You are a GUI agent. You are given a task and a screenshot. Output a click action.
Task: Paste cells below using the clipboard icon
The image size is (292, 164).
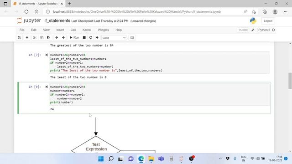(49, 37)
